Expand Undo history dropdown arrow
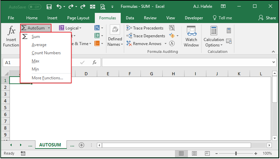Image resolution: width=280 pixels, height=159 pixels. point(64,7)
